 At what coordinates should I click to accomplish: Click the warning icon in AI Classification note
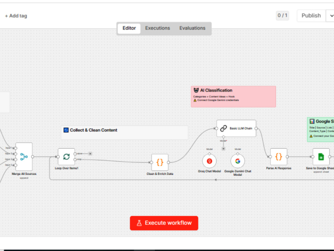tap(195, 100)
